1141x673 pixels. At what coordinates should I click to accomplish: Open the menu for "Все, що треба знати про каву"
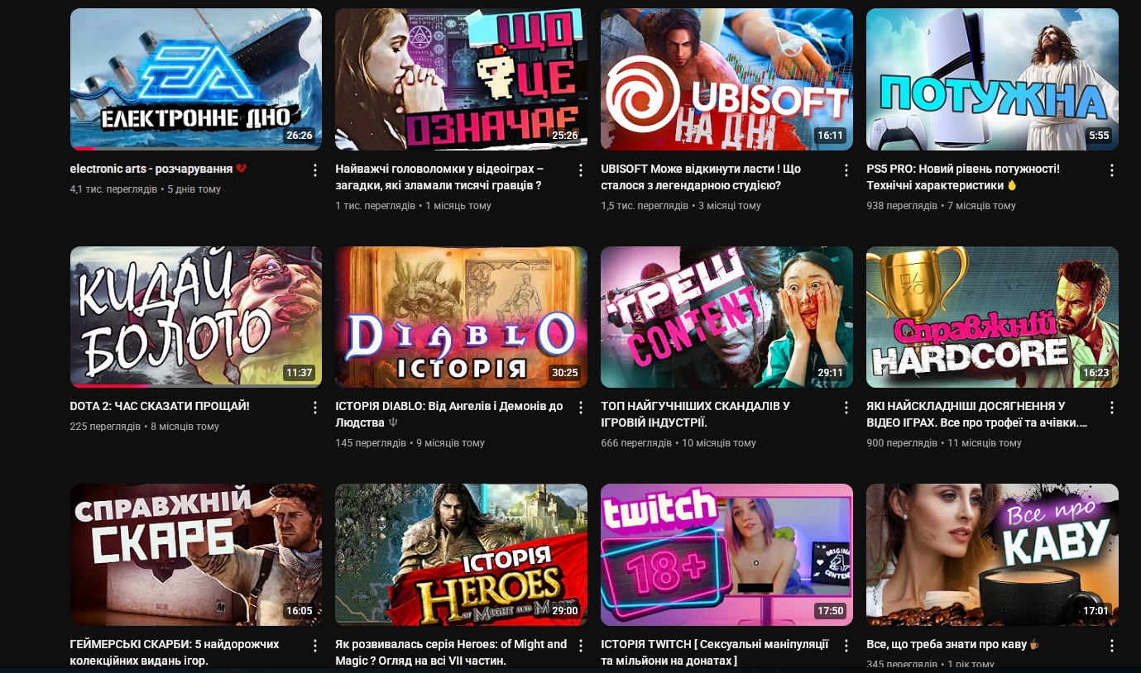[1111, 646]
